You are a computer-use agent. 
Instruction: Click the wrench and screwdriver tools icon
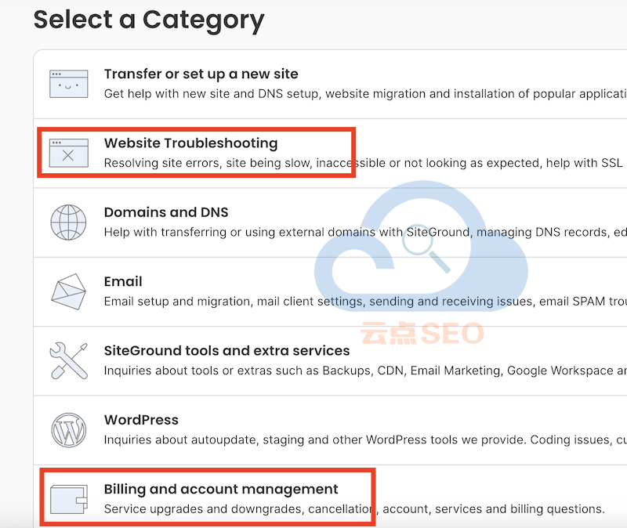click(68, 360)
